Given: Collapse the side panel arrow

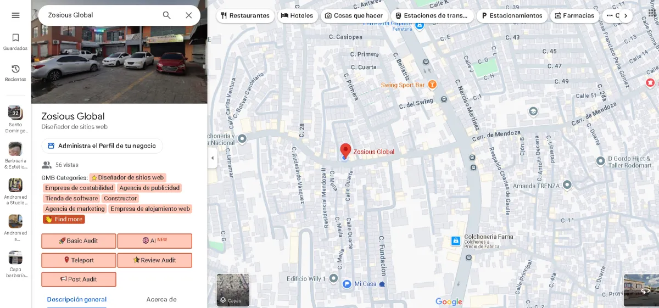Looking at the screenshot, I should click(x=213, y=158).
